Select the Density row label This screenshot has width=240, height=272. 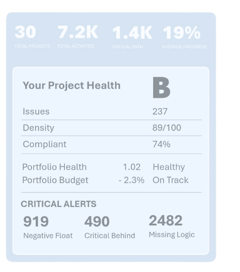click(38, 128)
